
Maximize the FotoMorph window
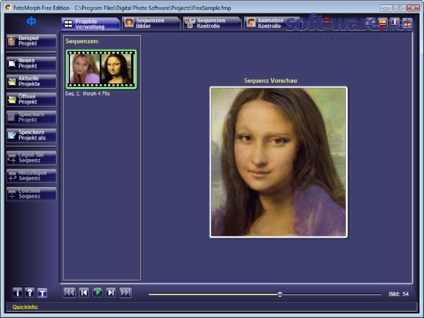tap(399, 8)
